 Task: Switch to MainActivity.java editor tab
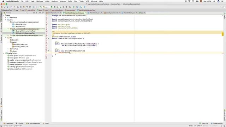click(x=95, y=13)
